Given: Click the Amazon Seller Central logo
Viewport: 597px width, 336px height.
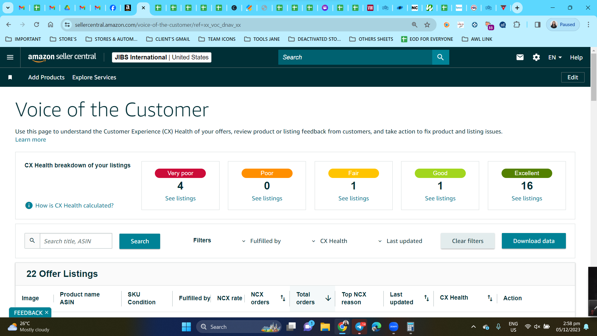Looking at the screenshot, I should click(62, 57).
